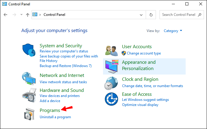Open Backup and Restore (Windows 7)

pos(65,66)
